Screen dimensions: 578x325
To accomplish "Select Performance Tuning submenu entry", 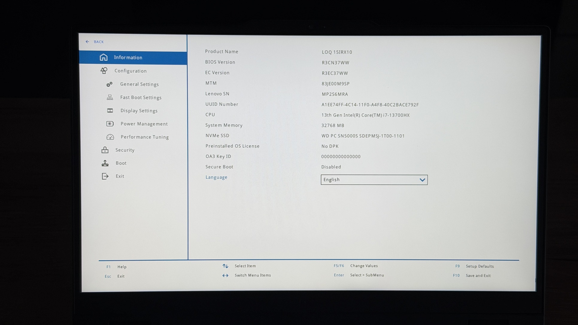I will pyautogui.click(x=145, y=137).
